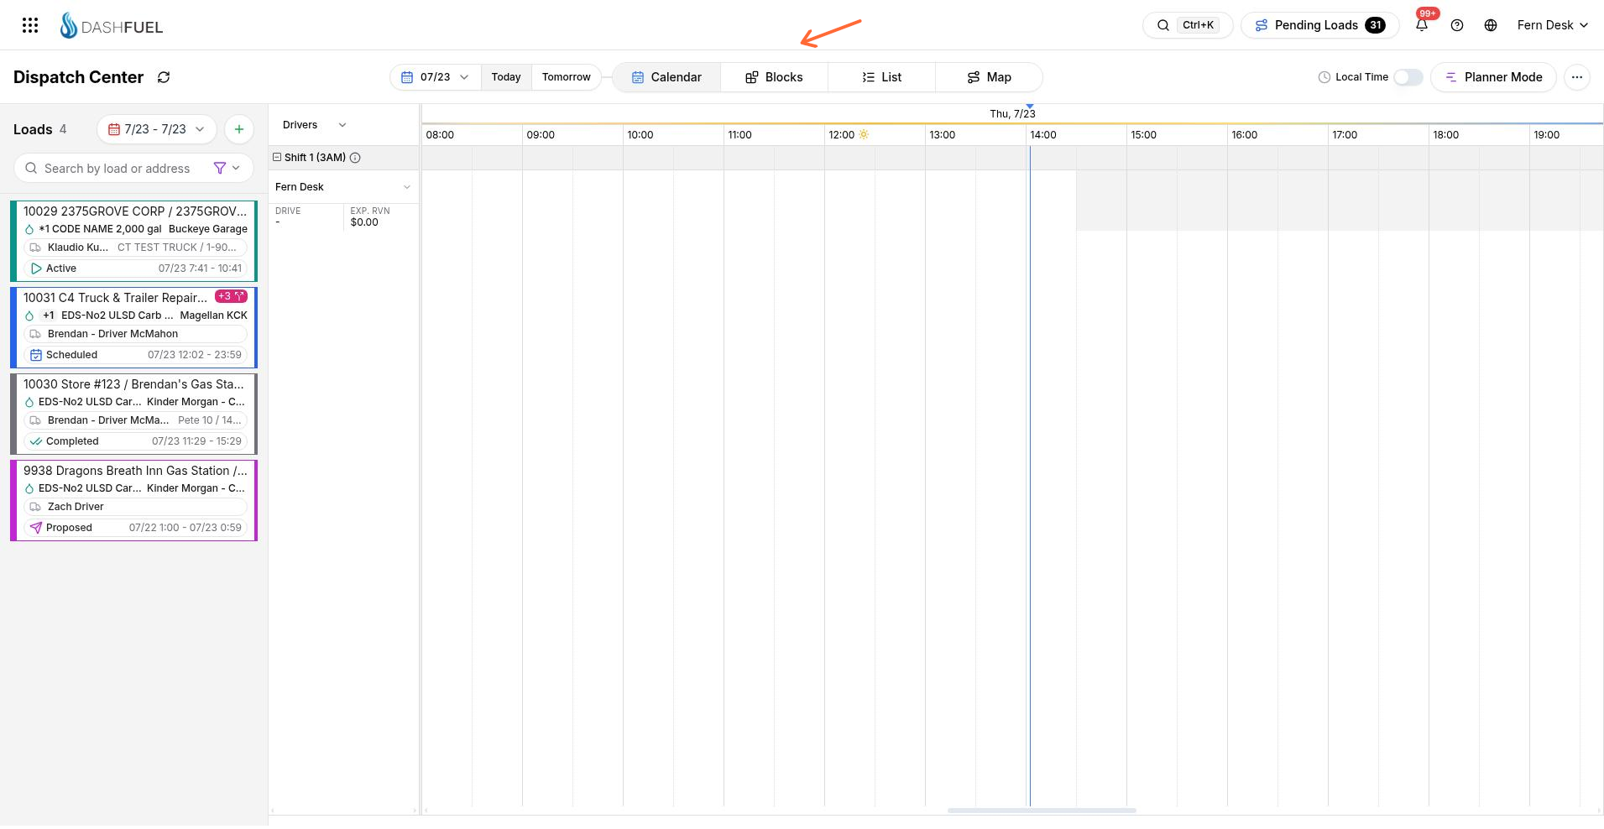Click the sun icon at 12:00

tap(864, 134)
